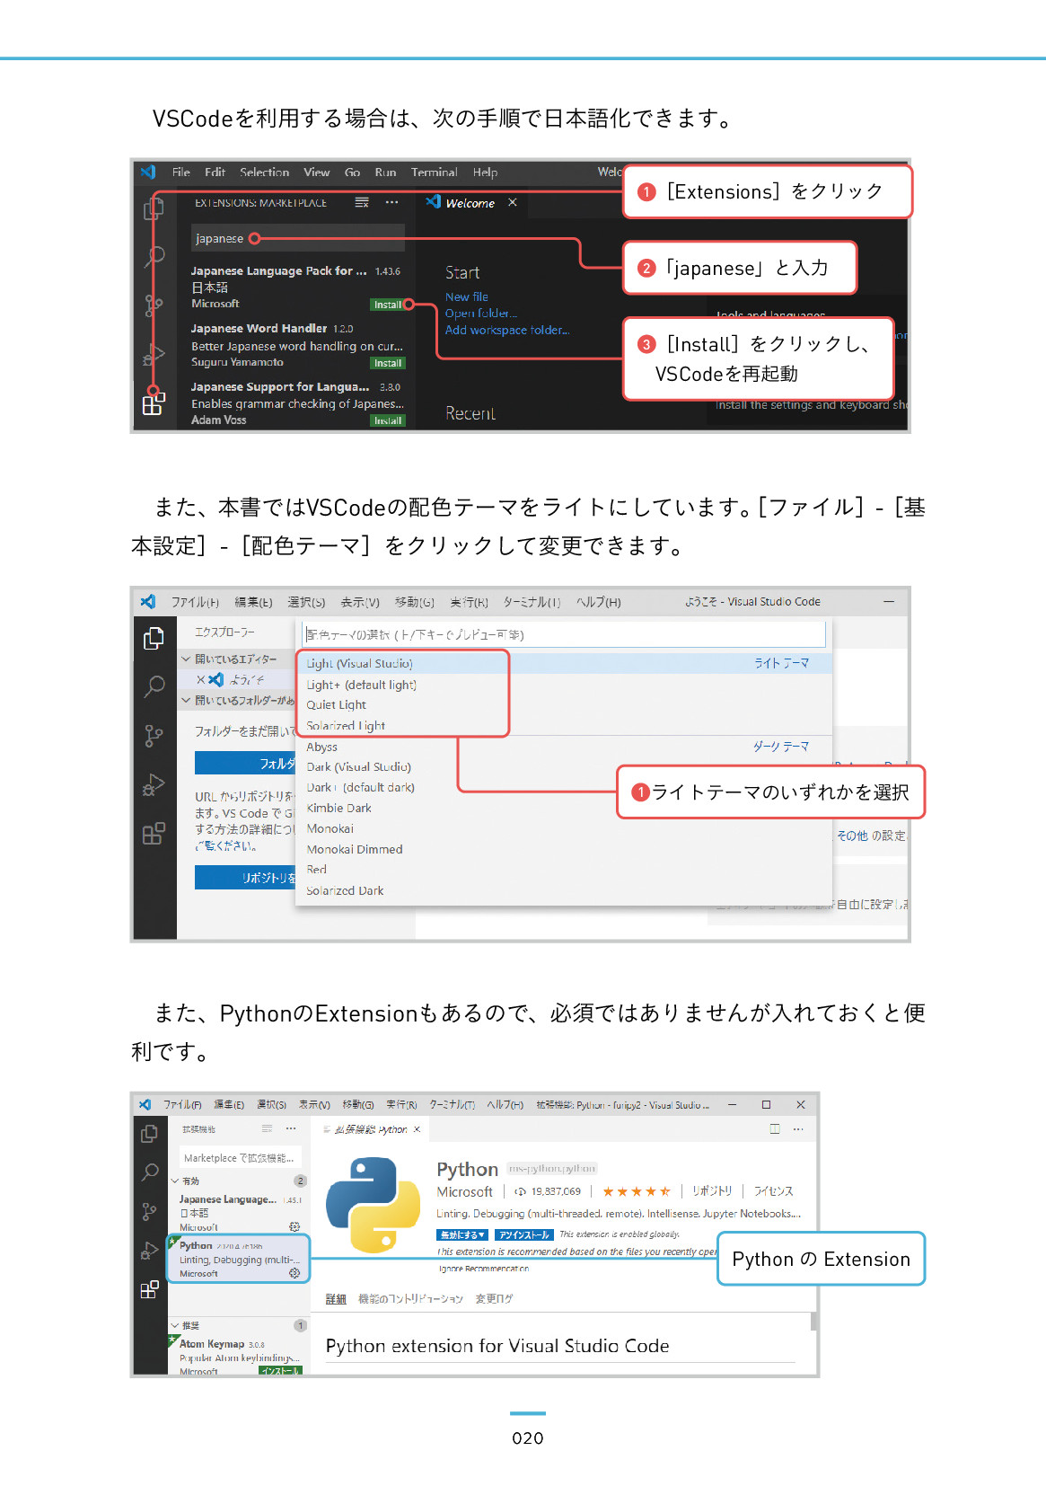Click the color theme picker input box
This screenshot has width=1046, height=1486.
tap(564, 634)
